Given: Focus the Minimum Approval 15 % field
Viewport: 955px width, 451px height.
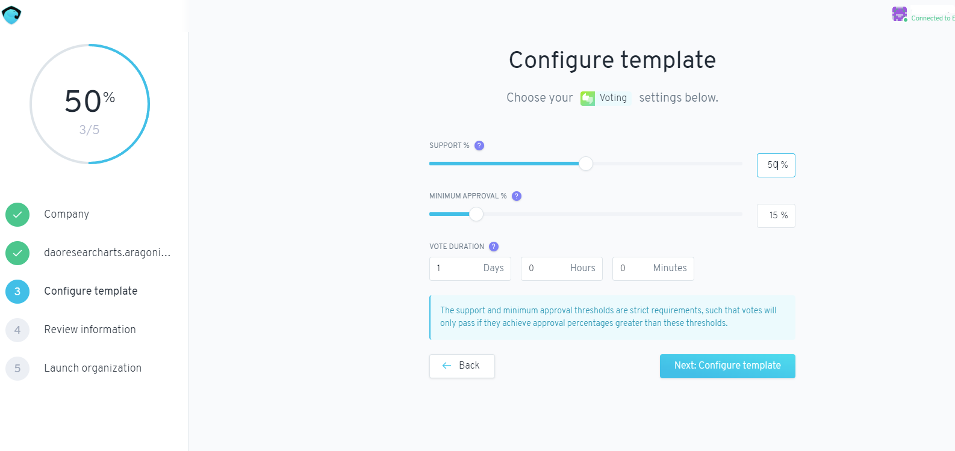Looking at the screenshot, I should [776, 216].
